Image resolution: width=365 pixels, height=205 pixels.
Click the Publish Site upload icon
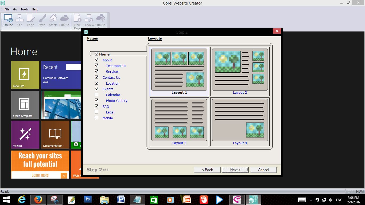coord(100,21)
